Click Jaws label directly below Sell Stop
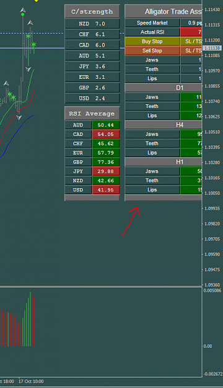This screenshot has width=223, height=388. coord(152,60)
